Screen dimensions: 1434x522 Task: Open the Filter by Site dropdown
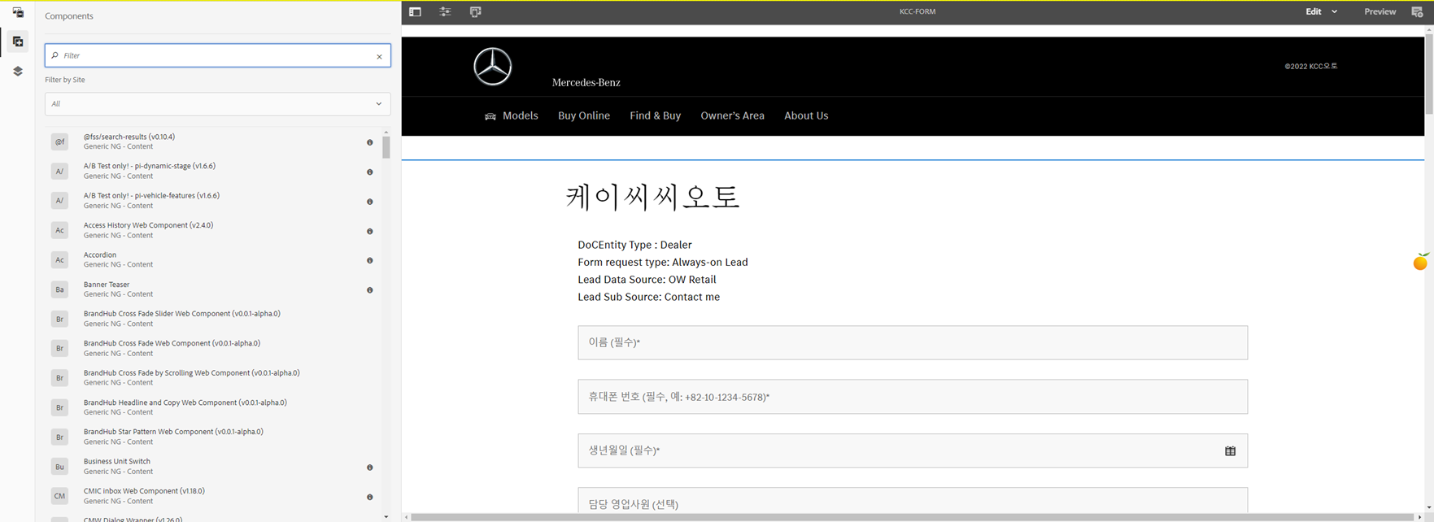tap(217, 104)
